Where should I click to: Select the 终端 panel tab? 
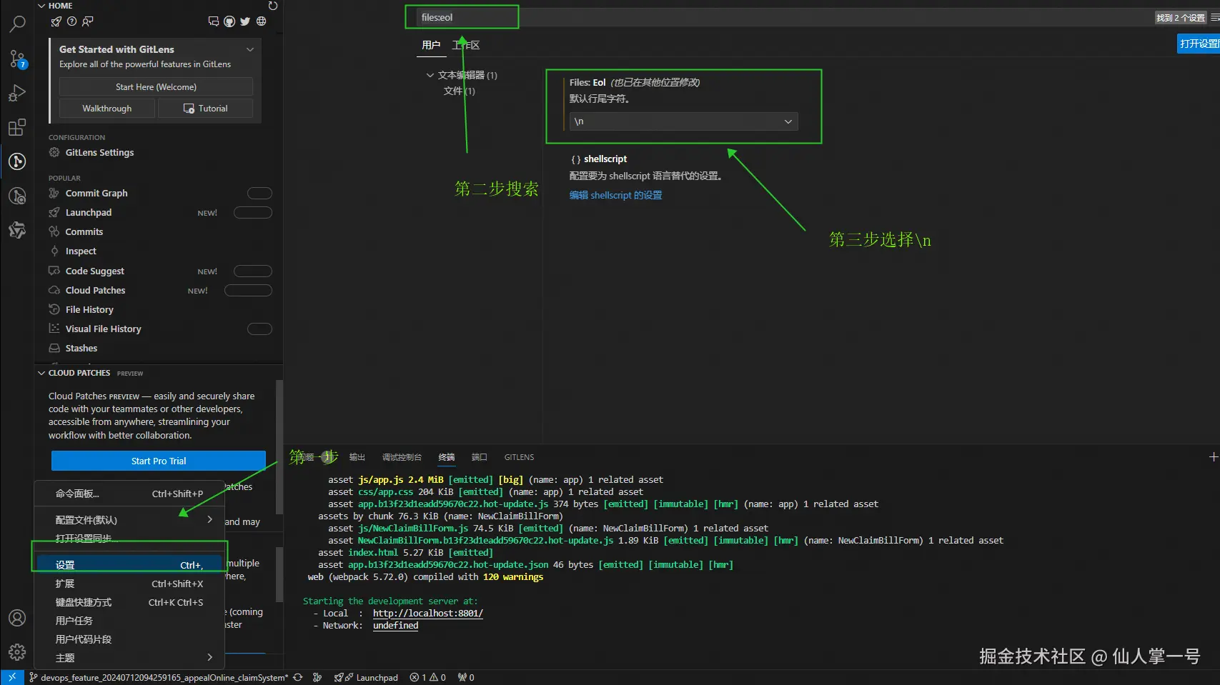tap(447, 457)
